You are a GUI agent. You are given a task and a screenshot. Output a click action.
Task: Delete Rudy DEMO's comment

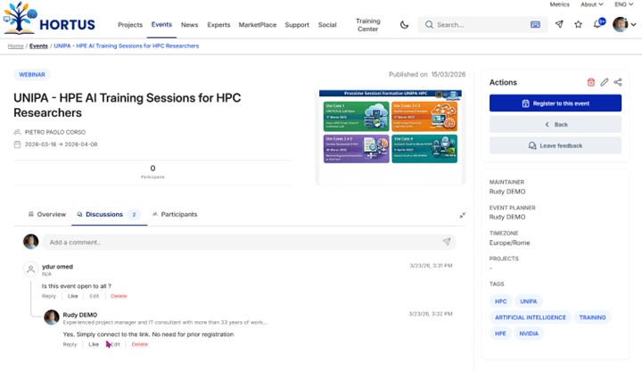tap(140, 344)
